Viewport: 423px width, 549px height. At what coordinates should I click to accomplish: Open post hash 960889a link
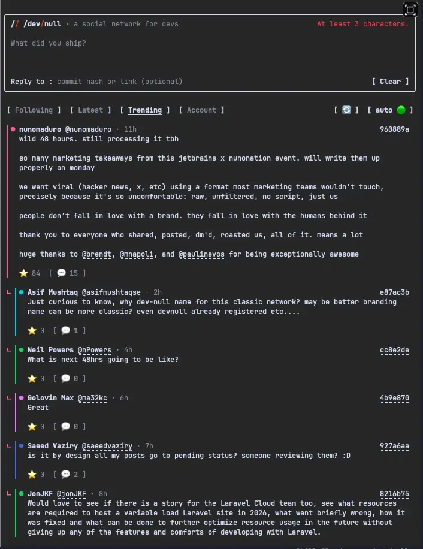[x=394, y=129]
